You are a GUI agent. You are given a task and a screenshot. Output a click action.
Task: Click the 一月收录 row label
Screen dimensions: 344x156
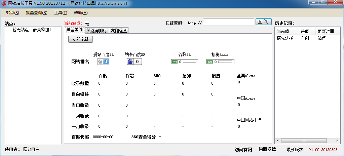[80, 127]
